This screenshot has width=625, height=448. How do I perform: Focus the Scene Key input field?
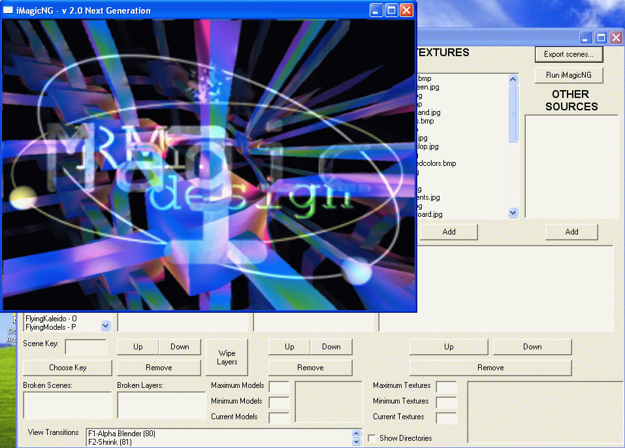pyautogui.click(x=86, y=347)
